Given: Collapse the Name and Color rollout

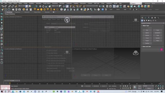Looking at the screenshot, I should click(147, 47).
